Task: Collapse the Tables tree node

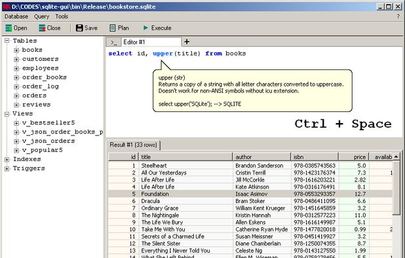Action: point(7,41)
